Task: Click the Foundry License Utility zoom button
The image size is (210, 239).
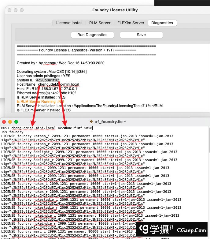Action: 21,10
